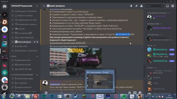Attach file with plus button in message box
This screenshot has width=177, height=99.
pos(46,93)
